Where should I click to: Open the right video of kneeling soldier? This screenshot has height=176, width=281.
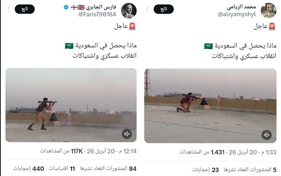pyautogui.click(x=210, y=106)
